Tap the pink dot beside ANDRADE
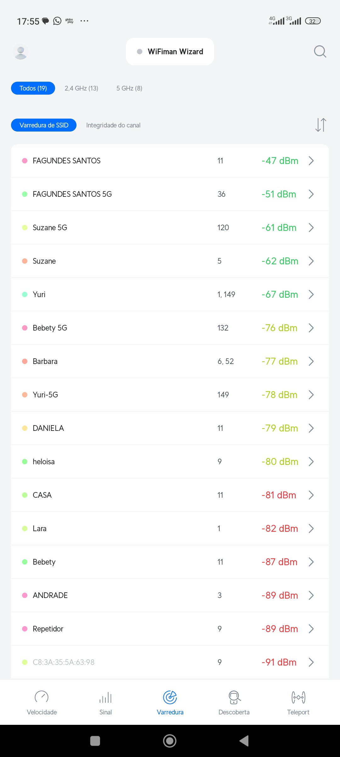340x757 pixels. click(25, 595)
